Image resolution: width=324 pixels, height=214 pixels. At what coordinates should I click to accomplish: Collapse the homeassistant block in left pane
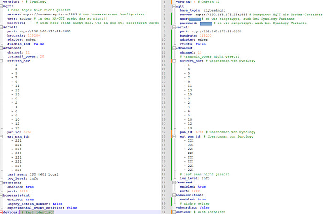point(2,195)
